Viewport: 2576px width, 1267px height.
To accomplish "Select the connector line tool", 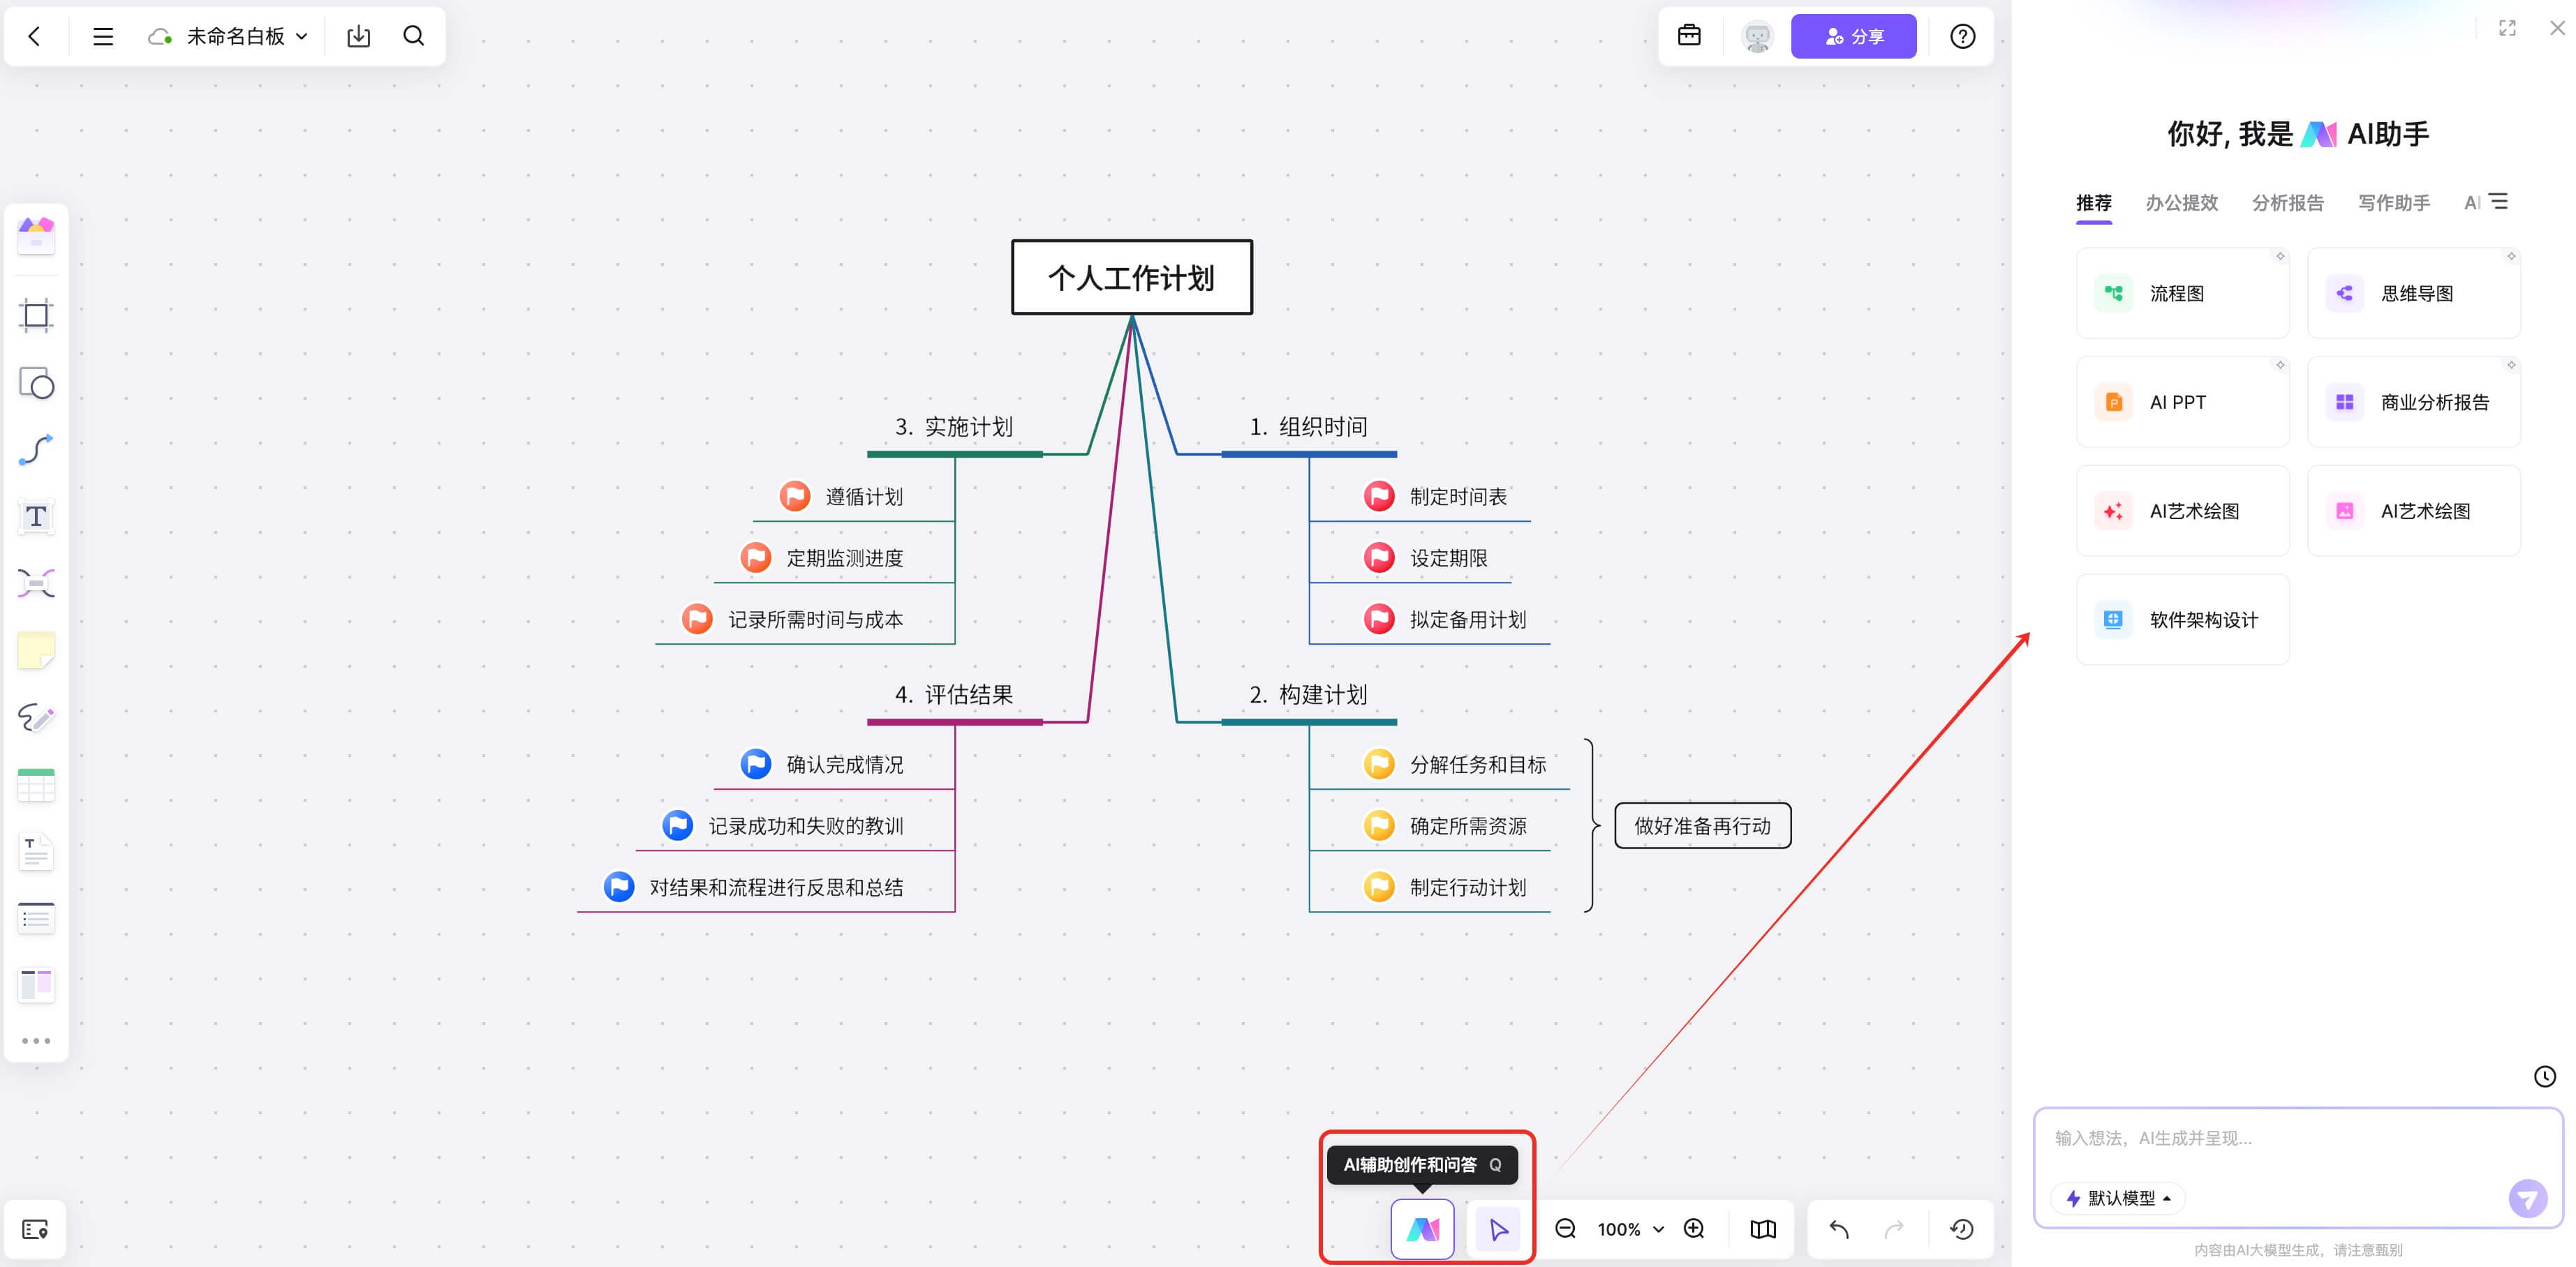I will pyautogui.click(x=36, y=449).
